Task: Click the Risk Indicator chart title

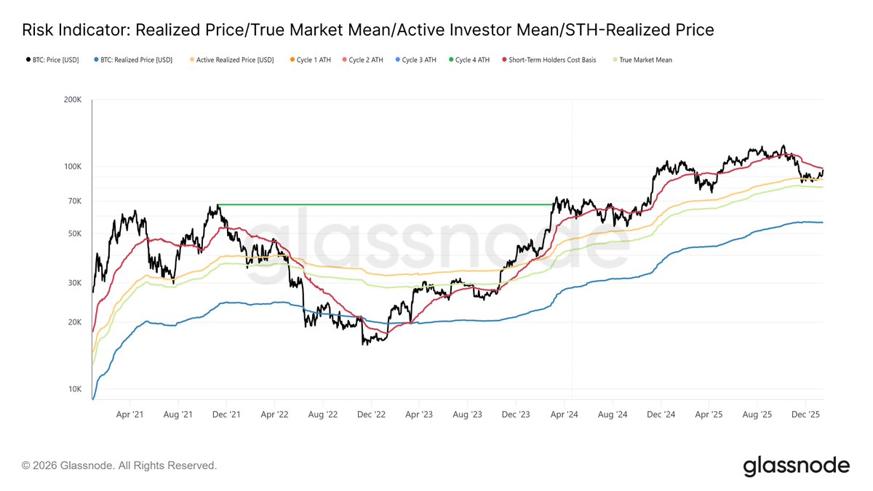Action: pyautogui.click(x=367, y=30)
